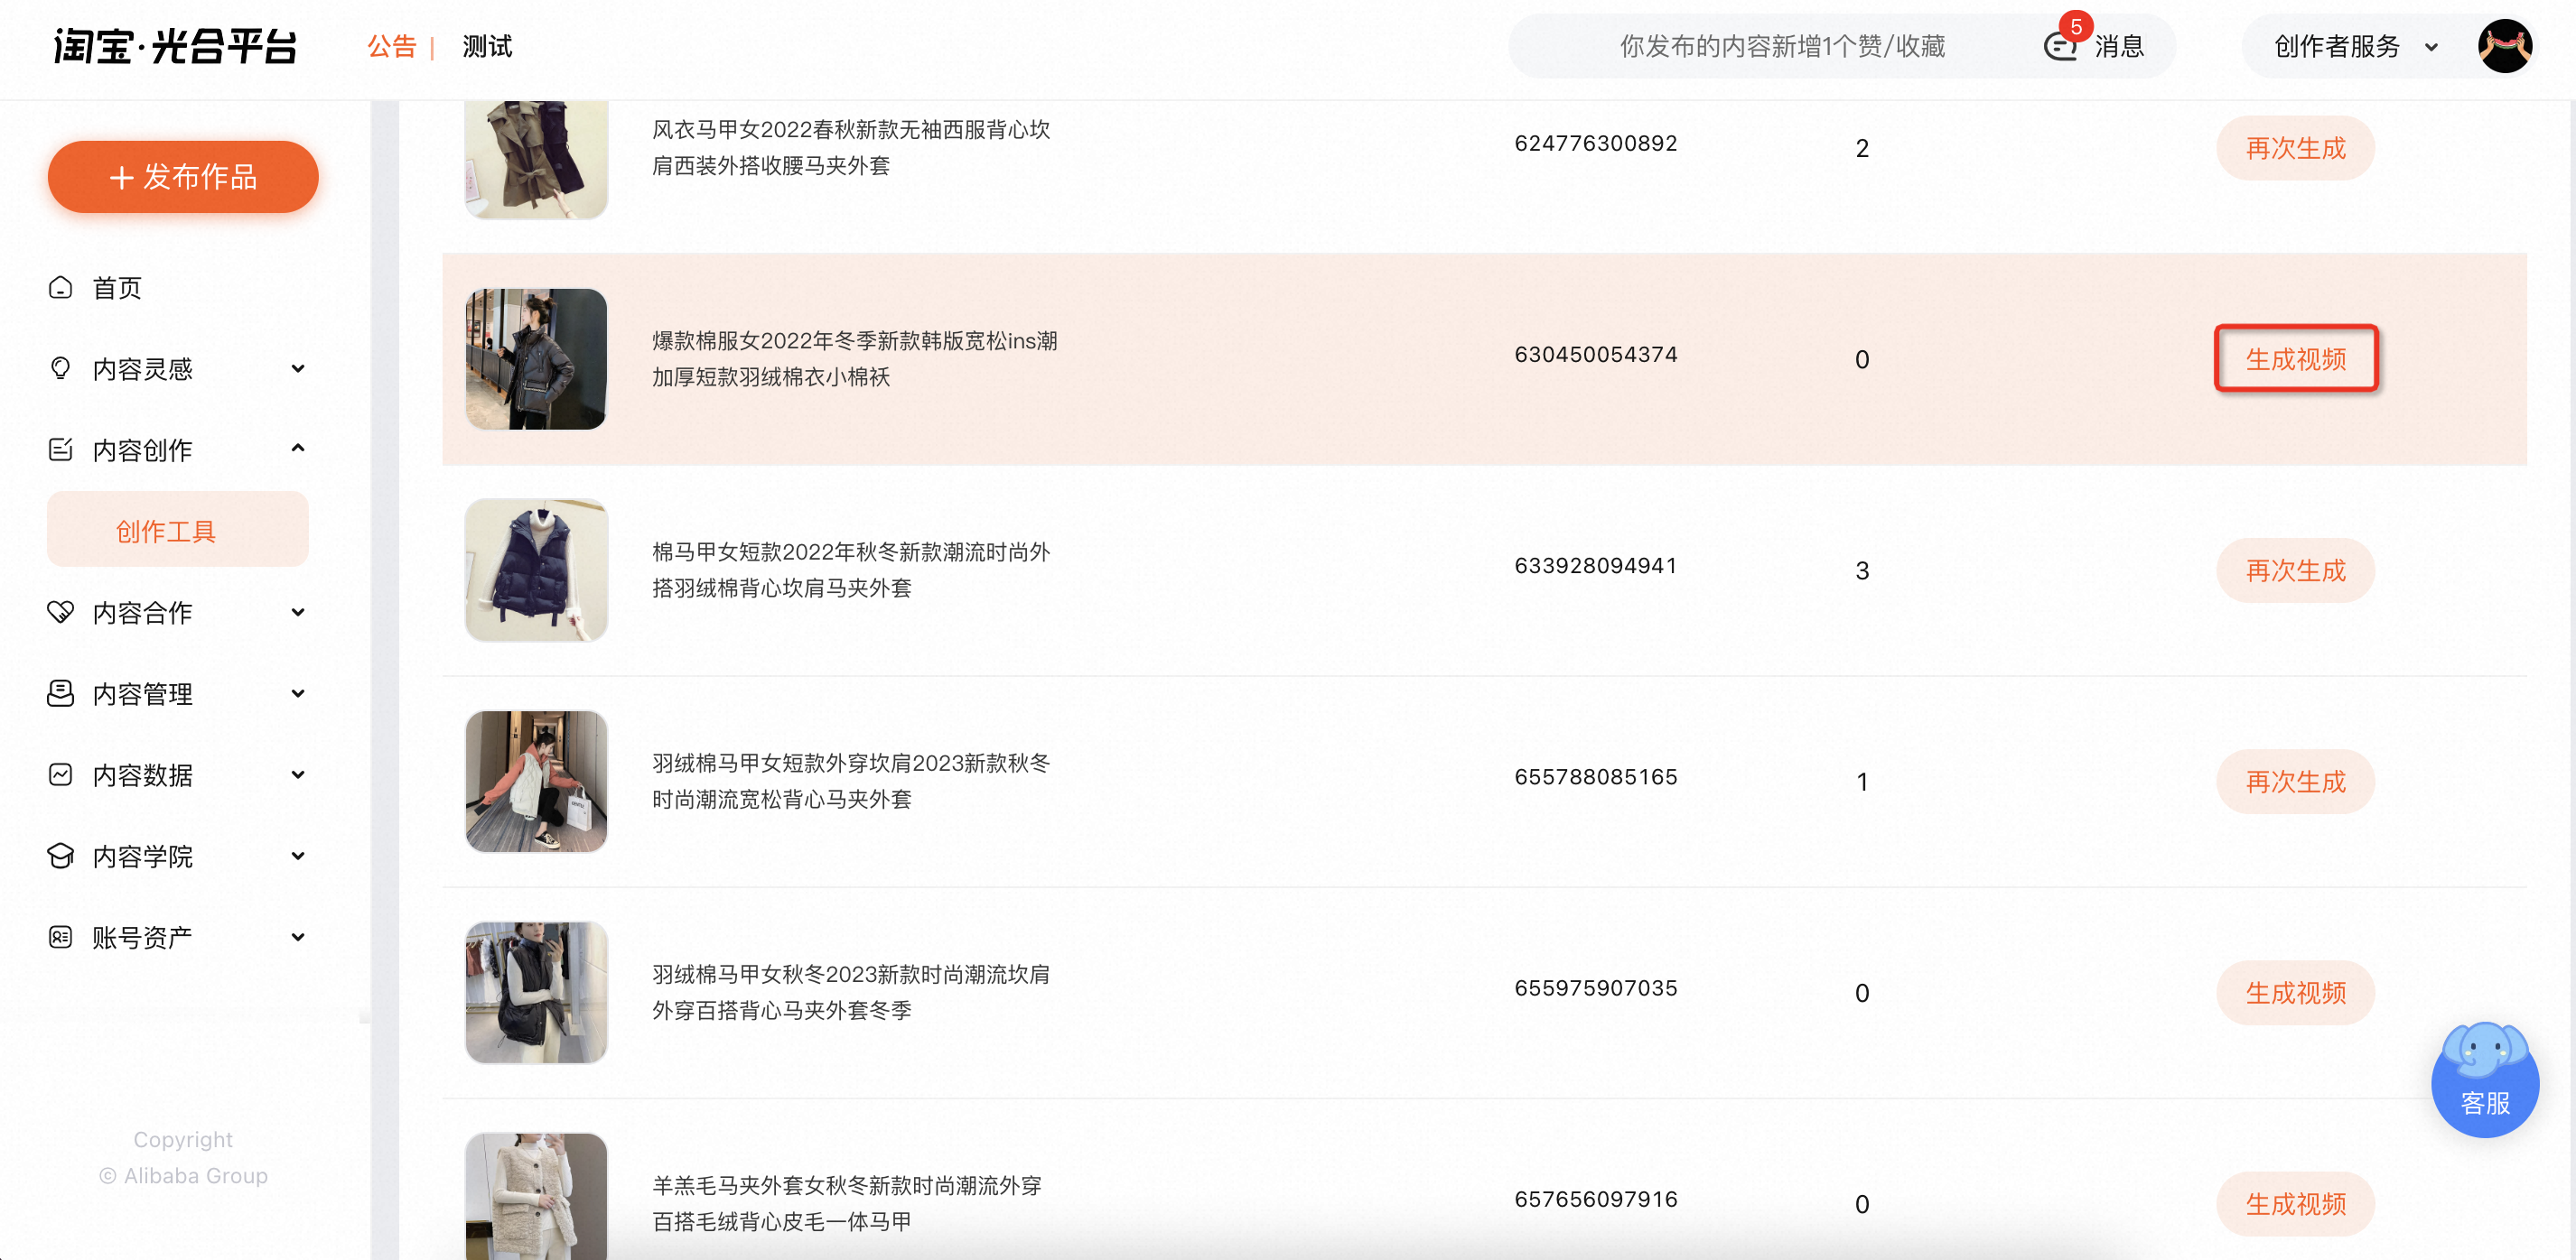Viewport: 2576px width, 1260px height.
Task: Open the 棉马甲女短款 product thumbnail
Action: pyautogui.click(x=536, y=570)
